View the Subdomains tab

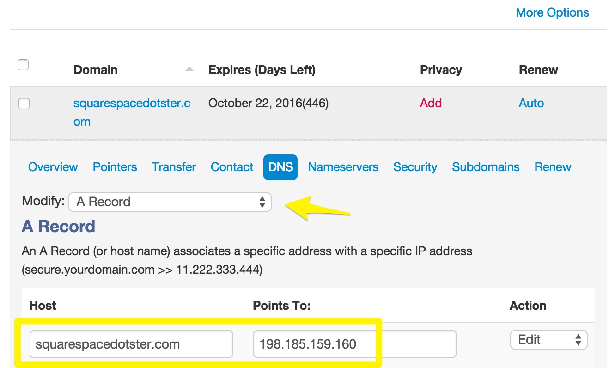[x=486, y=167]
